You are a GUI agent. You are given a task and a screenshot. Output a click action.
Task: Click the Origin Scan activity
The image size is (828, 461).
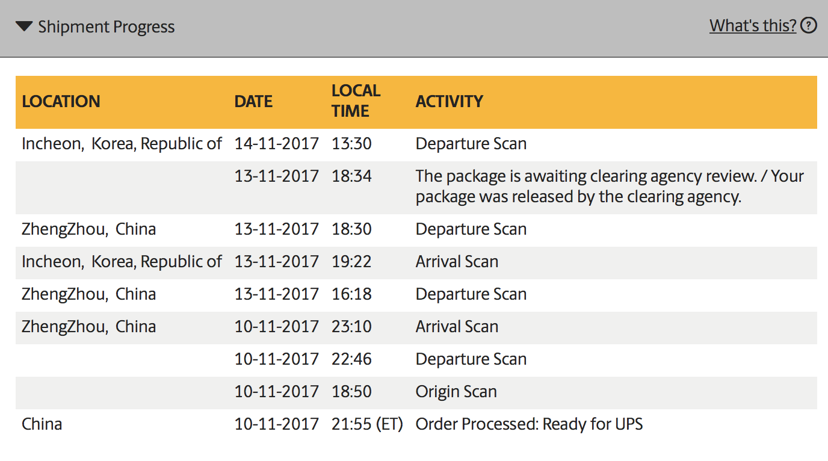[456, 392]
